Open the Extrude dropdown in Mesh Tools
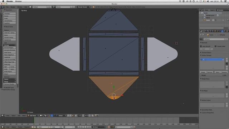The height and width of the screenshot is (129, 229). (10, 45)
